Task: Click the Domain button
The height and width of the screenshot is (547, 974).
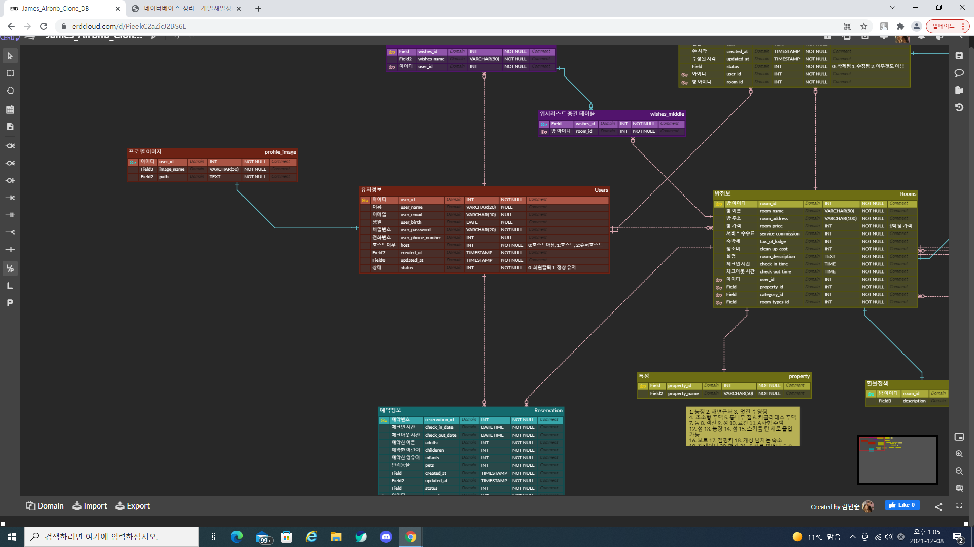Action: [45, 505]
